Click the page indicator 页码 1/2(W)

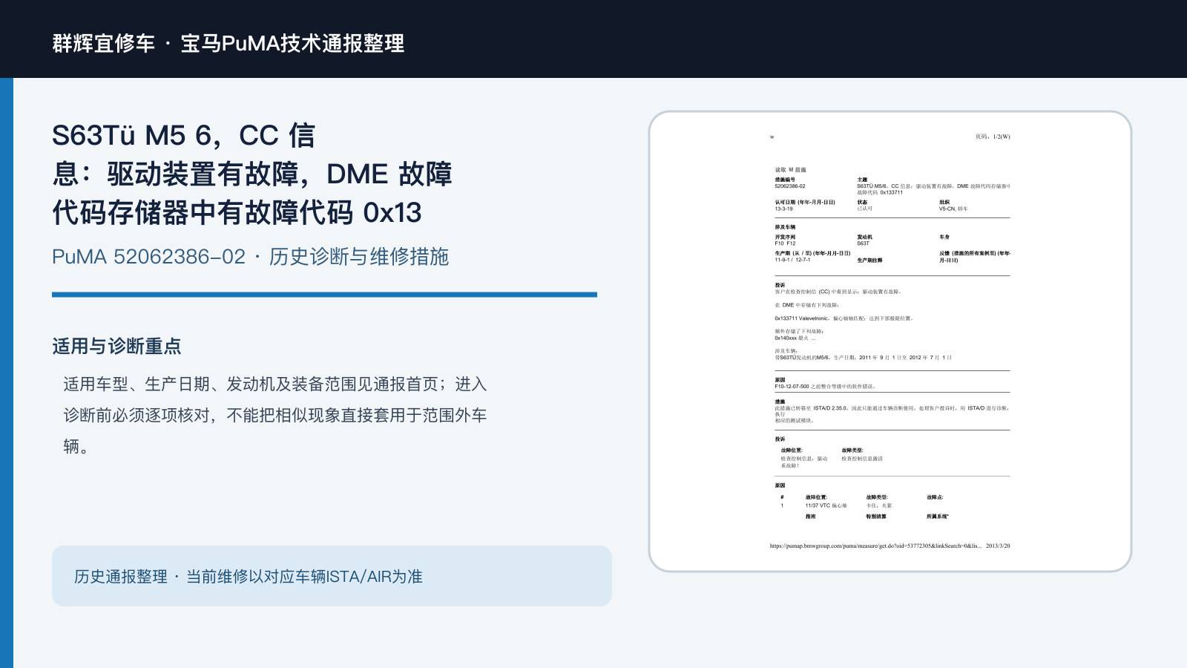993,137
